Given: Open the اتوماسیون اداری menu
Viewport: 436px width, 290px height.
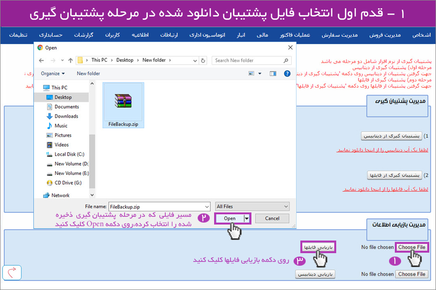Looking at the screenshot, I should [207, 35].
